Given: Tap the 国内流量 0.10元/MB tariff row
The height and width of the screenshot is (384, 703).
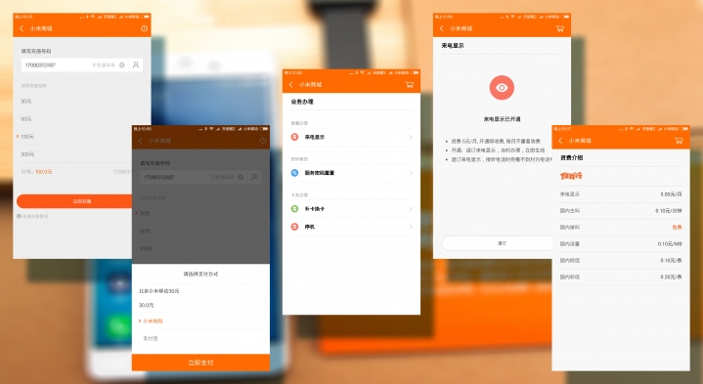Looking at the screenshot, I should coord(621,243).
